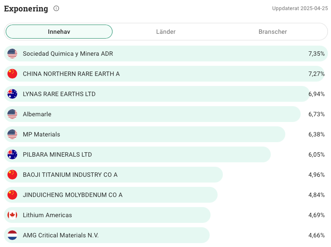Click China flag beside JINDUICHENG MOLYBDENUM
This screenshot has width=331, height=247.
pos(12,195)
